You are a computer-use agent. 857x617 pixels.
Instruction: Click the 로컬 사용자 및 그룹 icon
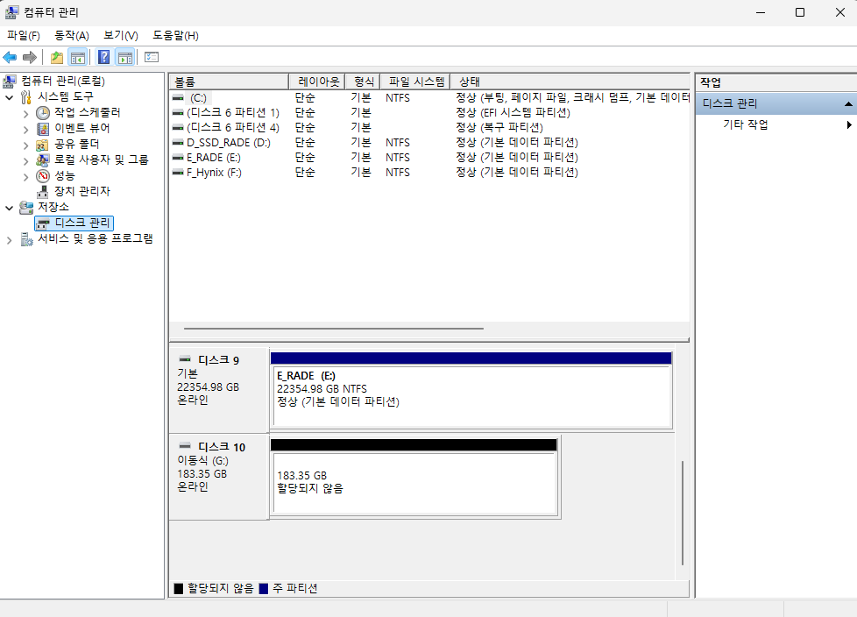coord(43,160)
